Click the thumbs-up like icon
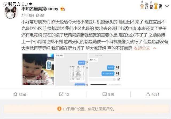The height and width of the screenshot is (119, 171). pyautogui.click(x=148, y=94)
